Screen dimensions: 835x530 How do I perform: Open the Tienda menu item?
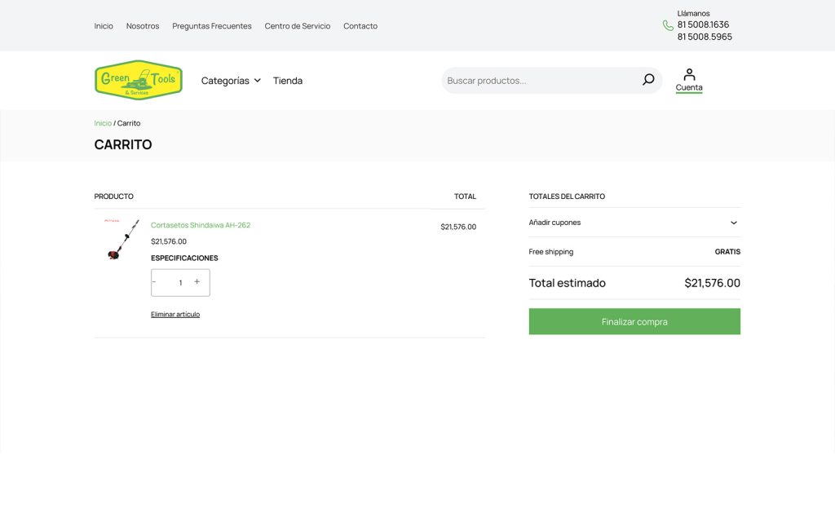click(x=288, y=80)
